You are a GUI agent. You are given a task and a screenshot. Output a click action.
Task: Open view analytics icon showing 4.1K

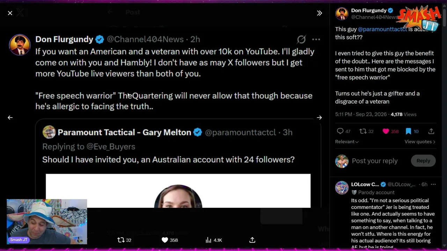(208, 240)
